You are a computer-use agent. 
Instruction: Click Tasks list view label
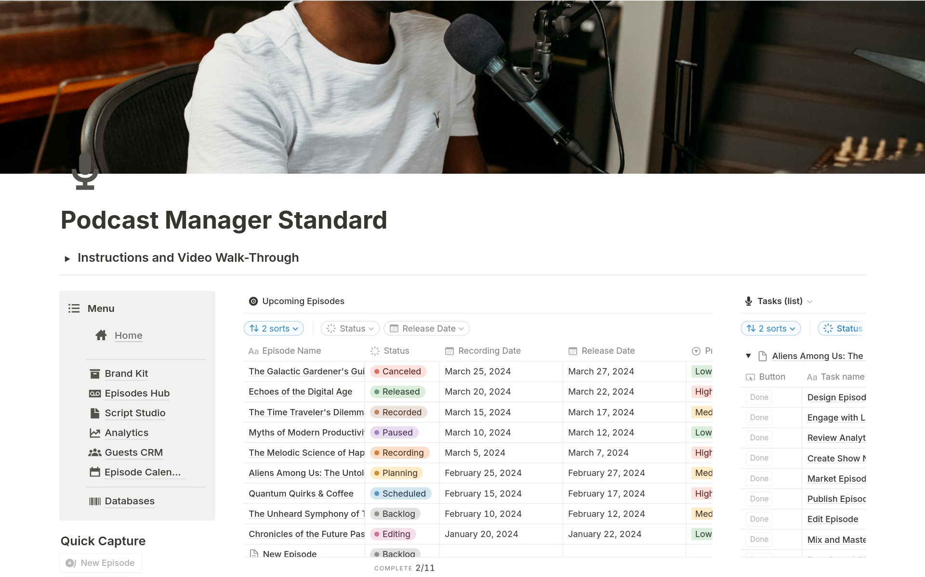point(779,300)
